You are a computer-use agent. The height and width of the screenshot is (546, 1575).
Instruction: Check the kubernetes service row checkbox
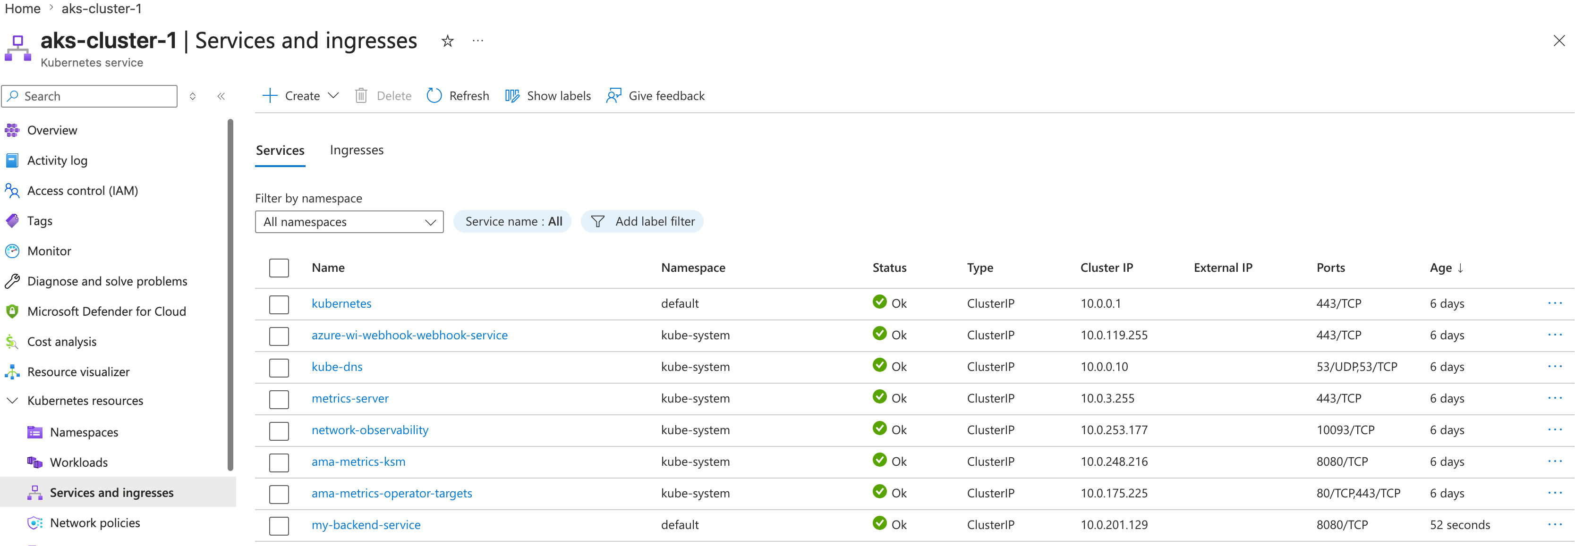point(279,304)
